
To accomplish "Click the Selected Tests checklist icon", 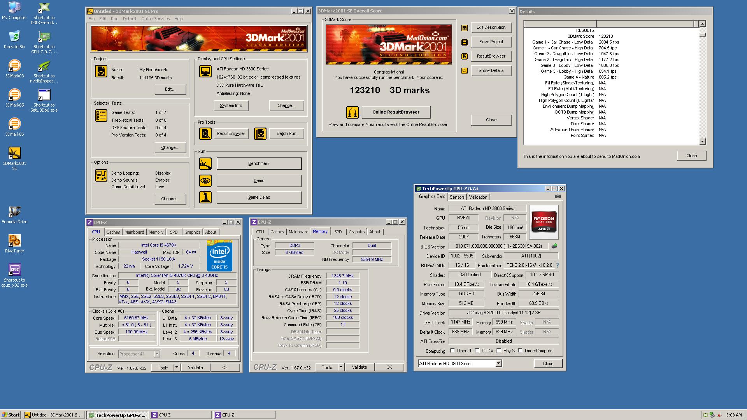I will [x=101, y=115].
